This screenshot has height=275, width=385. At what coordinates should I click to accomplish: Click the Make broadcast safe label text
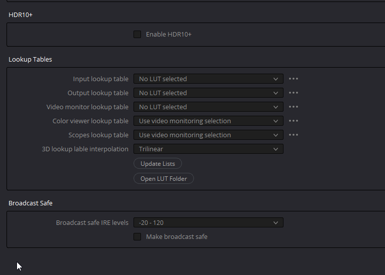(177, 236)
